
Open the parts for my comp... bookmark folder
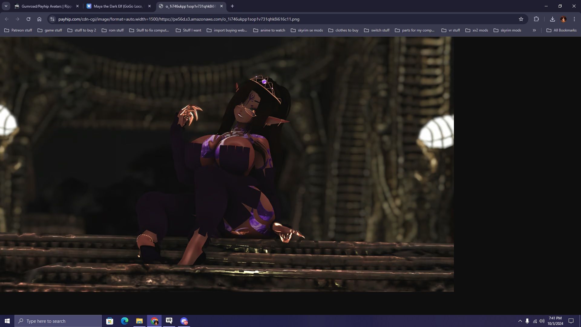(x=415, y=30)
